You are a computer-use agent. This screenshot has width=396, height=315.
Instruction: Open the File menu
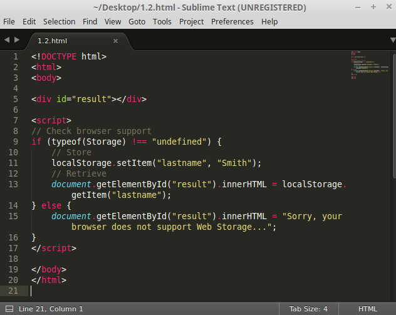pyautogui.click(x=9, y=22)
